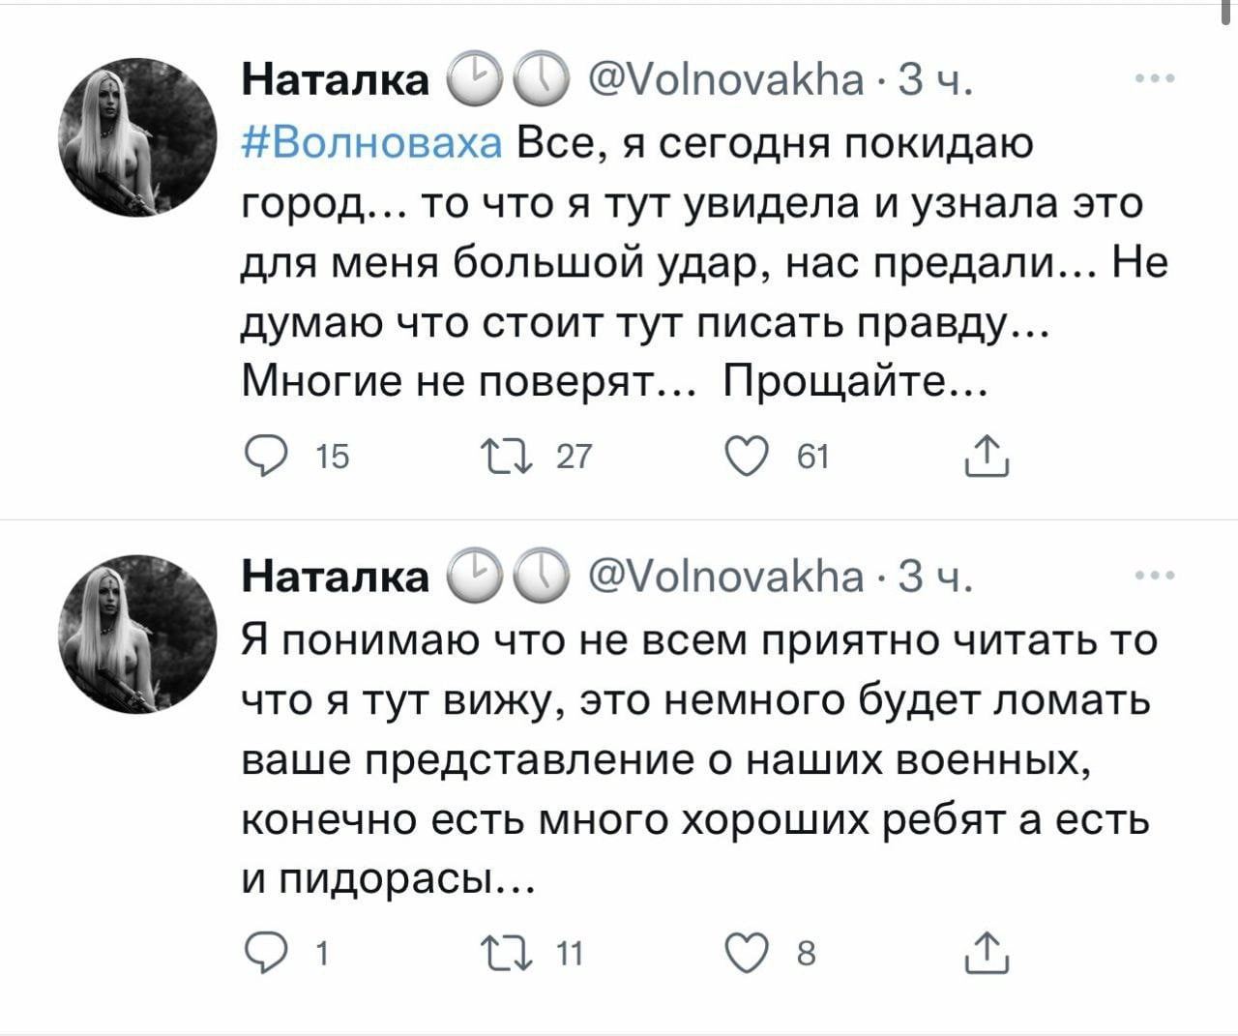Reply to the second tweet with 1 comment

point(262,953)
